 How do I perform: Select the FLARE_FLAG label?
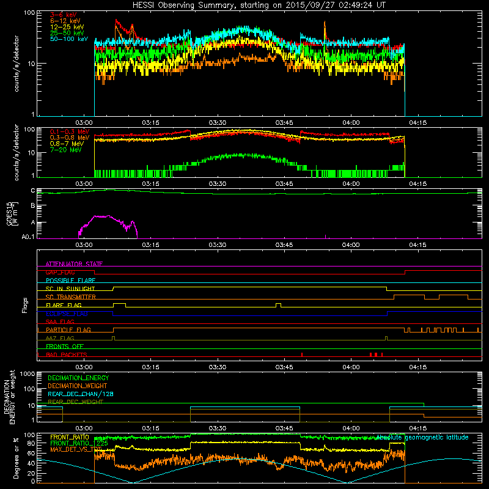pos(64,305)
